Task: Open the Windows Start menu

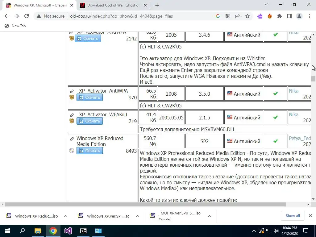Action: pyautogui.click(x=7, y=231)
